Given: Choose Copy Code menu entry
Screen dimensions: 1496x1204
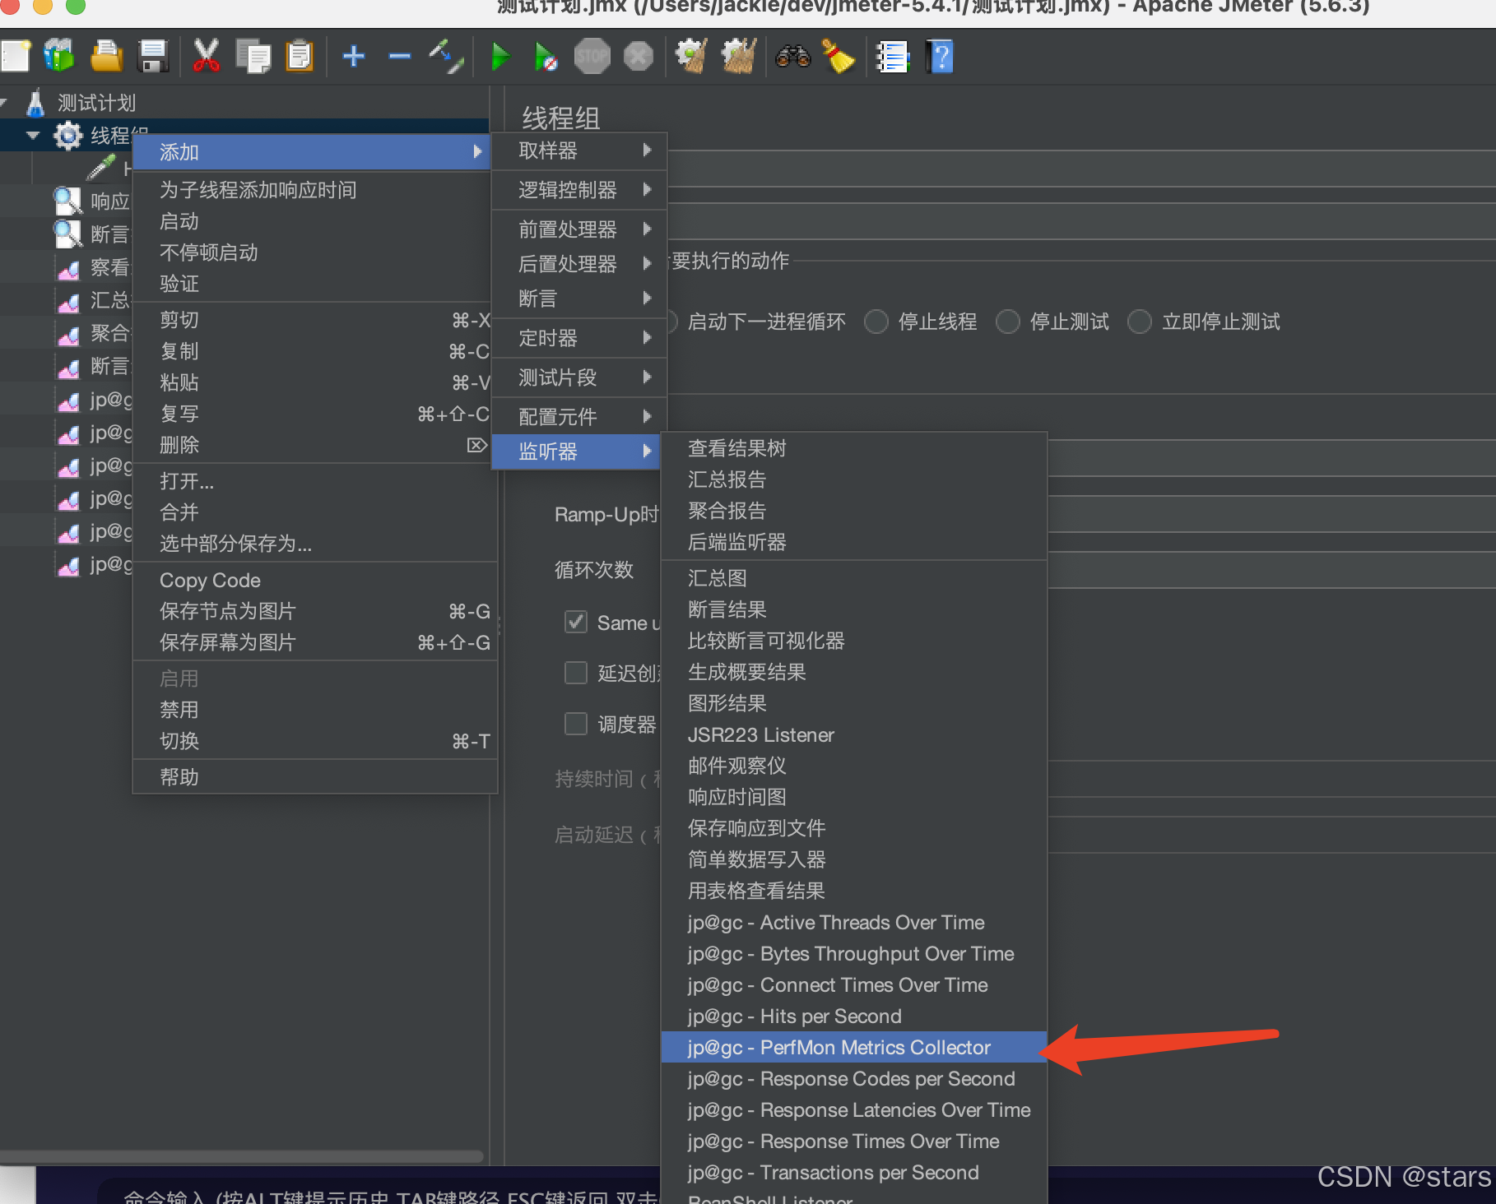Looking at the screenshot, I should pos(315,580).
